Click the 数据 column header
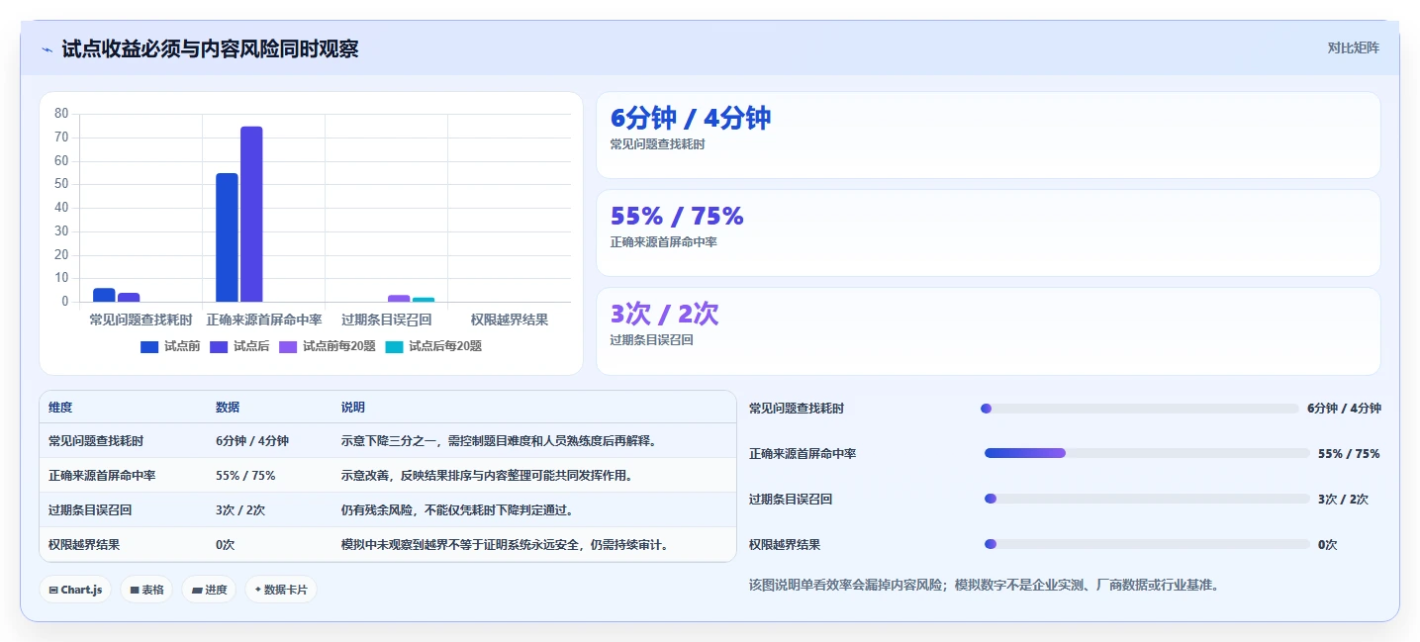 [228, 408]
